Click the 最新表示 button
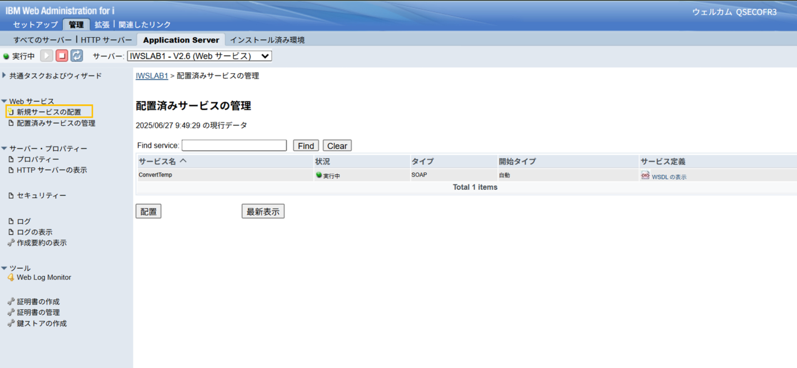Image resolution: width=797 pixels, height=368 pixels. (263, 211)
